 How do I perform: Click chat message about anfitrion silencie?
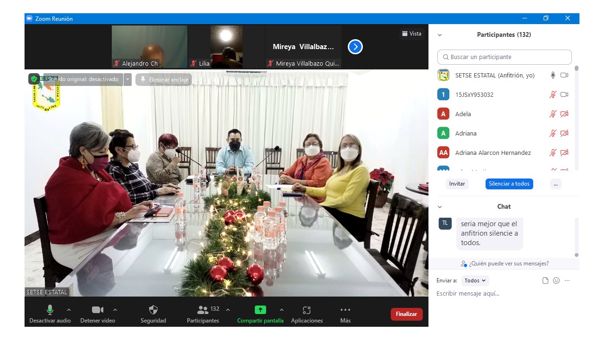point(489,233)
